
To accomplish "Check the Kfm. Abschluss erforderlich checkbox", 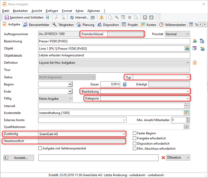I will pyautogui.click(x=134, y=149).
